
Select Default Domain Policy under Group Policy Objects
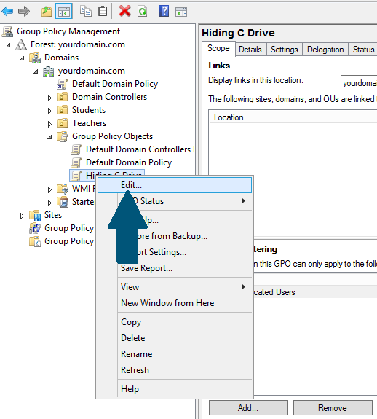(x=129, y=162)
